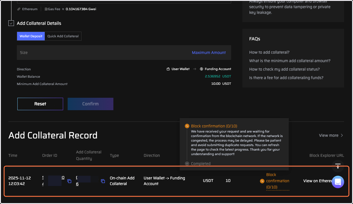Click the Block Explorer URL column header
Image resolution: width=353 pixels, height=204 pixels.
tap(327, 155)
